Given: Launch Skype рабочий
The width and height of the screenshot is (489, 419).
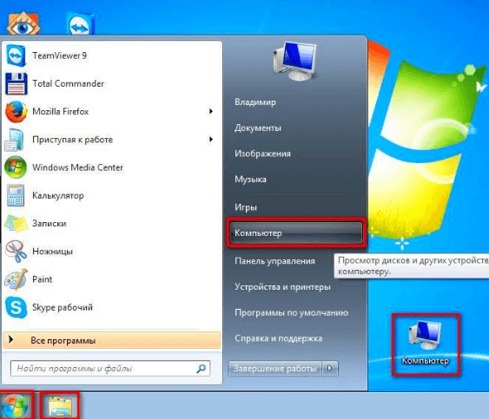Looking at the screenshot, I should pyautogui.click(x=112, y=307).
